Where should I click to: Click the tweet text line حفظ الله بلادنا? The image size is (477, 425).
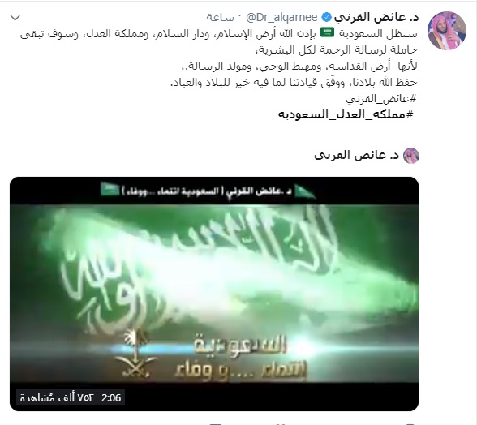pyautogui.click(x=294, y=82)
